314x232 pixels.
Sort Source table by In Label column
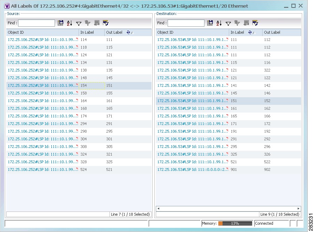[x=91, y=32]
